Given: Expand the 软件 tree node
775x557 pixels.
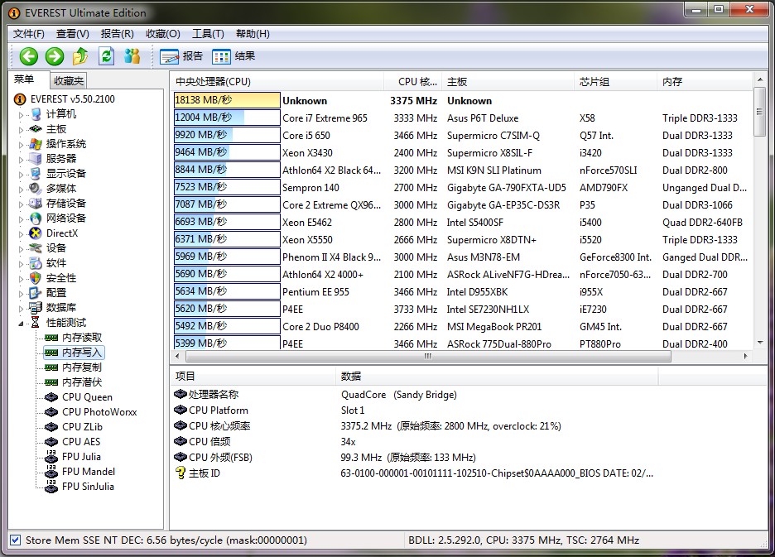Looking at the screenshot, I should pos(22,263).
